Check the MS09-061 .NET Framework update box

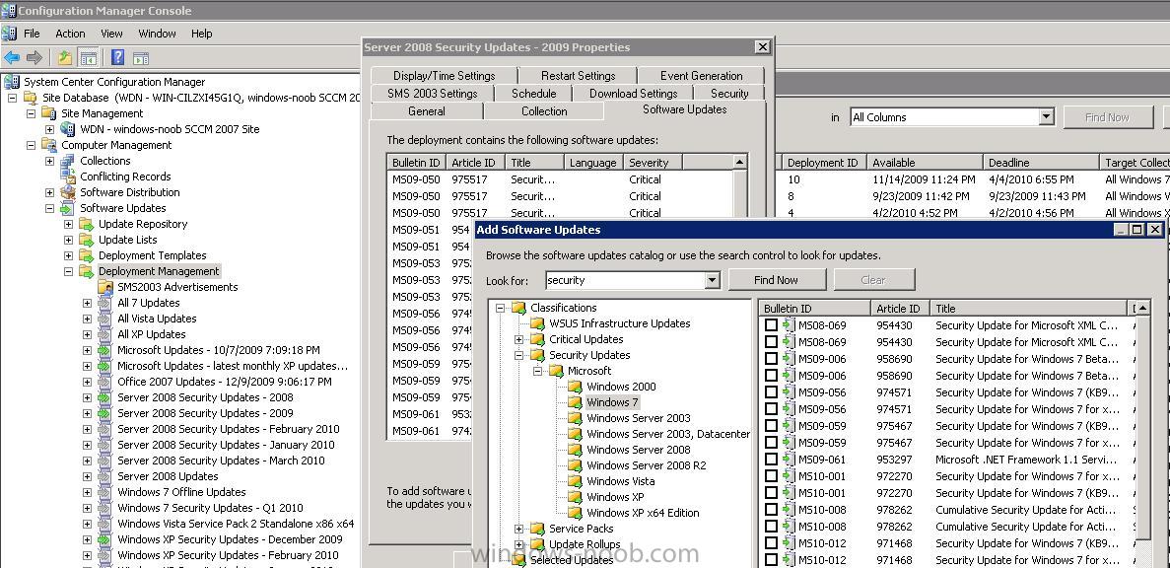pyautogui.click(x=771, y=460)
